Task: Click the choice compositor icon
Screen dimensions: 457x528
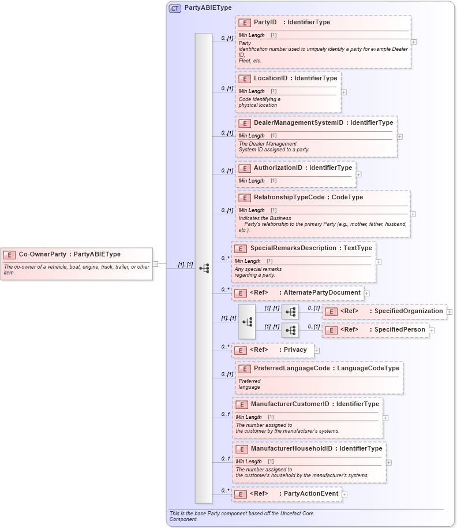Action: [x=247, y=322]
